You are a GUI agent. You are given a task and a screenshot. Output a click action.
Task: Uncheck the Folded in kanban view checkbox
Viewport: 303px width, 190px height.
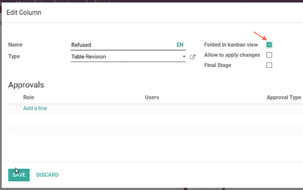point(269,45)
